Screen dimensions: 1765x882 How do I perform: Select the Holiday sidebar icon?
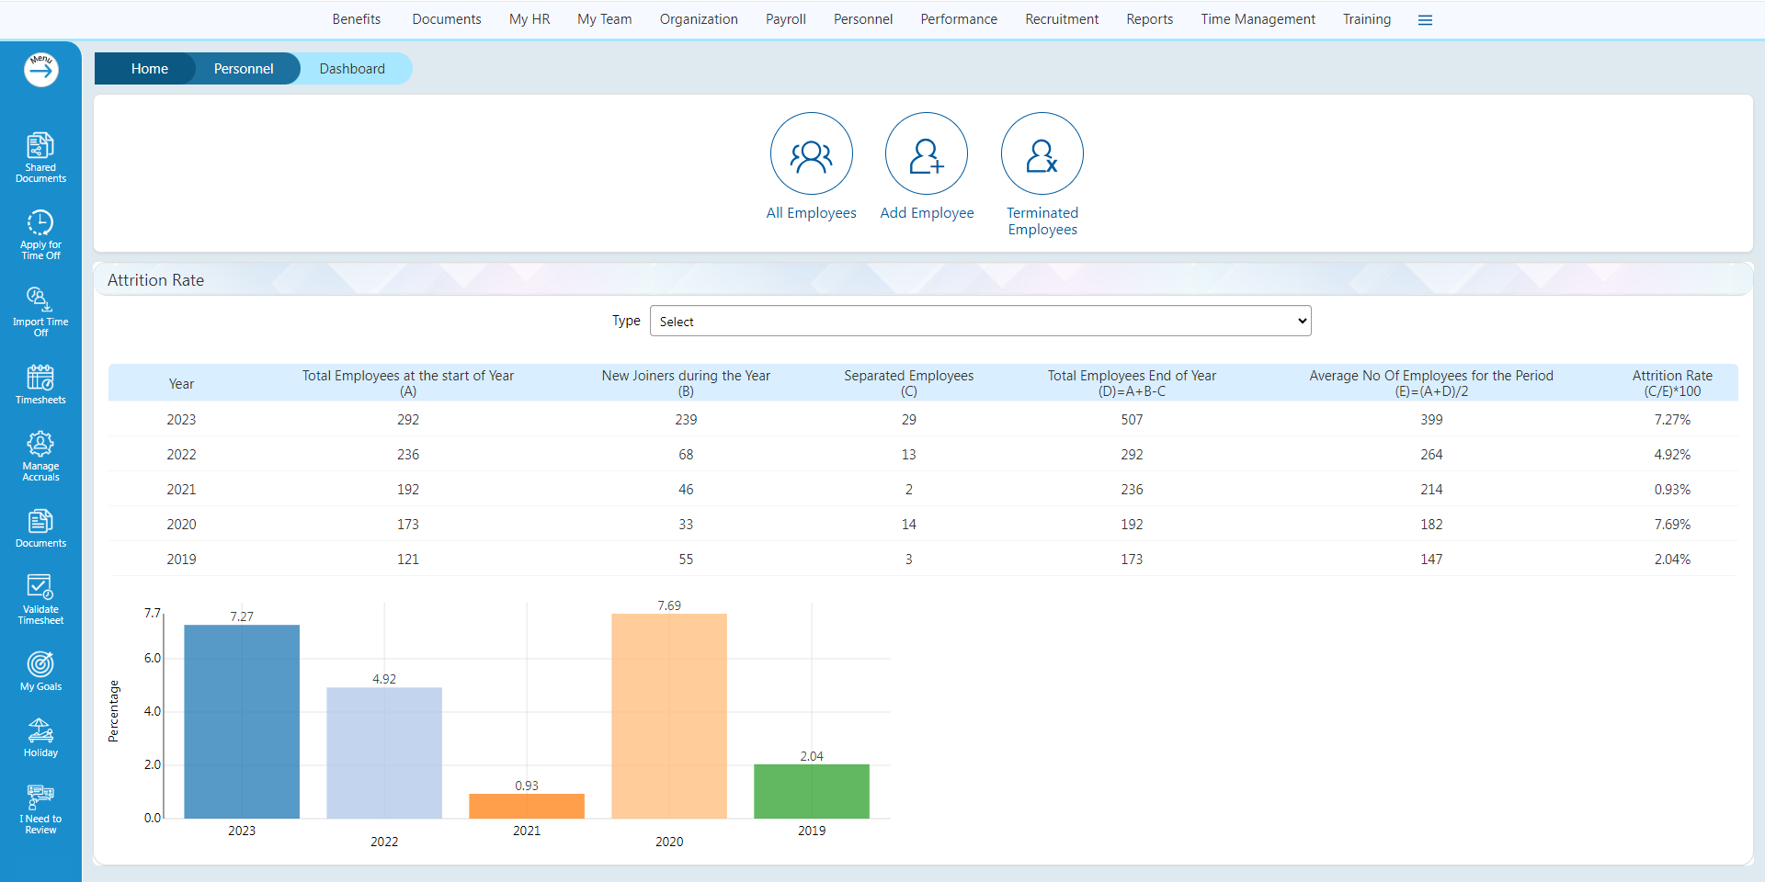pos(40,735)
